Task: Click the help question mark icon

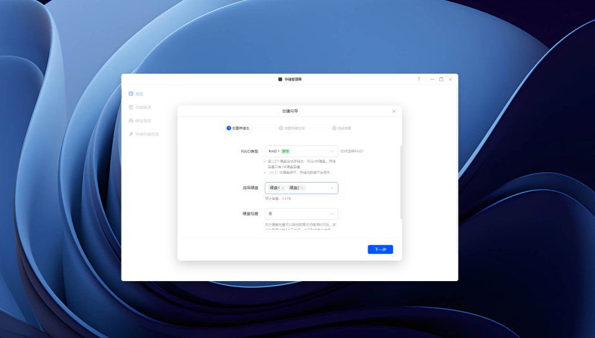Action: coord(418,79)
